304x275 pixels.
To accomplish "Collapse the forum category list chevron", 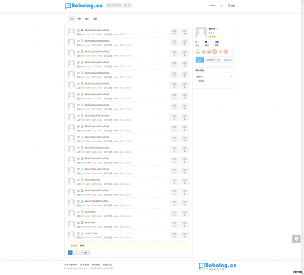I will 231,77.
